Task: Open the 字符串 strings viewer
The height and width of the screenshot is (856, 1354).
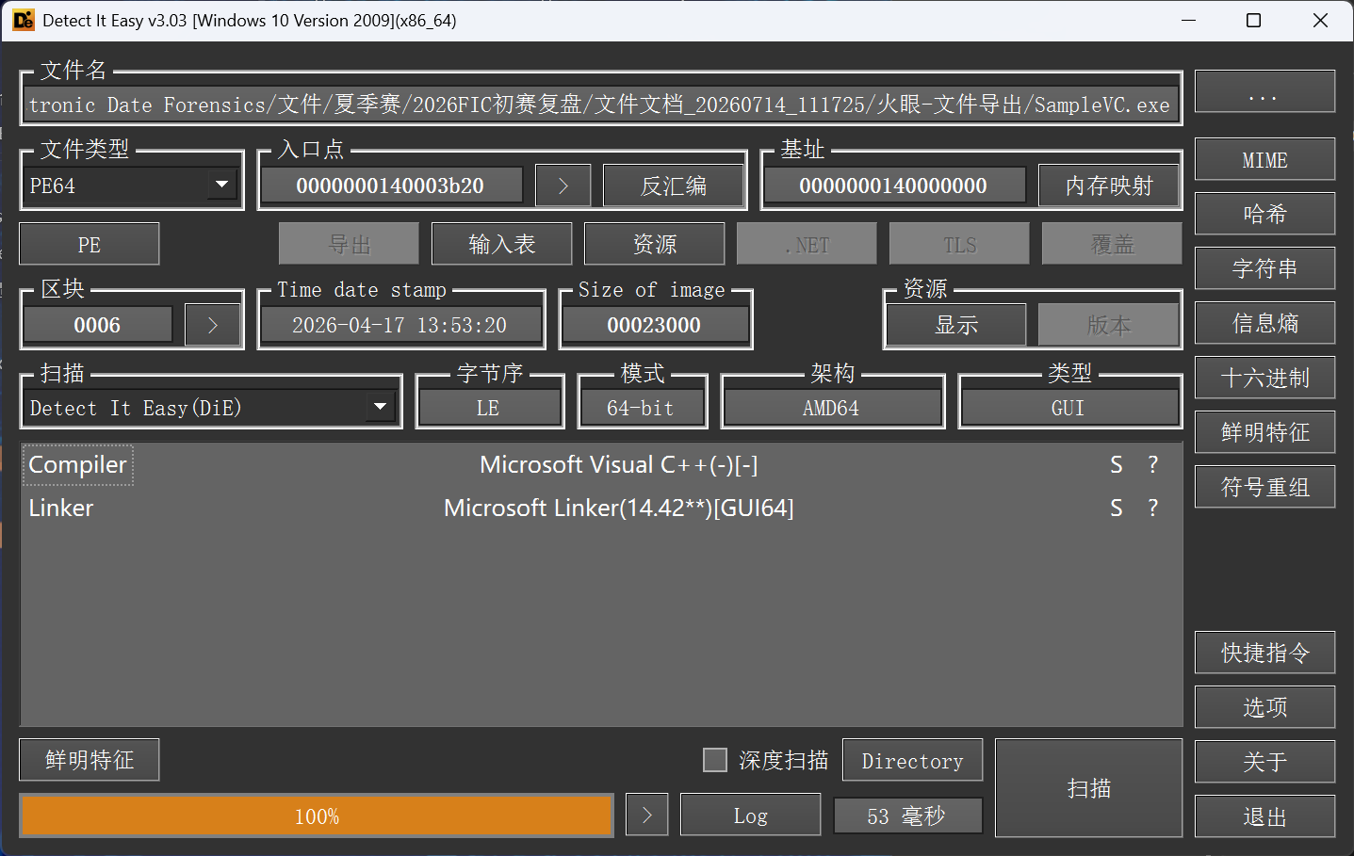Action: (1264, 268)
